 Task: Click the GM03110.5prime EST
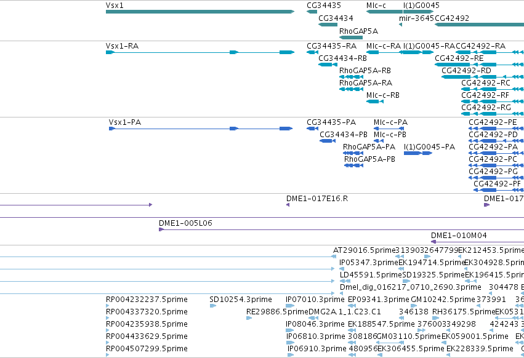pyautogui.click(x=390, y=343)
